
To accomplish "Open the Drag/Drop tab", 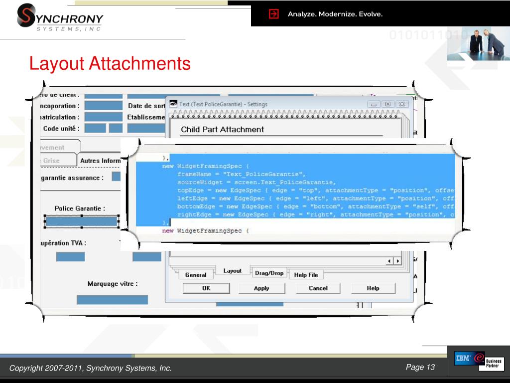I will tap(269, 273).
